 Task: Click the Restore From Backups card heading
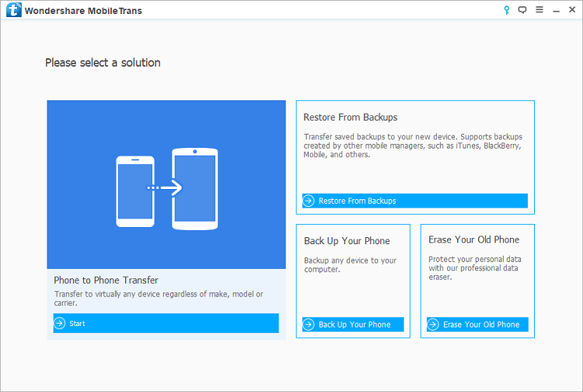351,117
